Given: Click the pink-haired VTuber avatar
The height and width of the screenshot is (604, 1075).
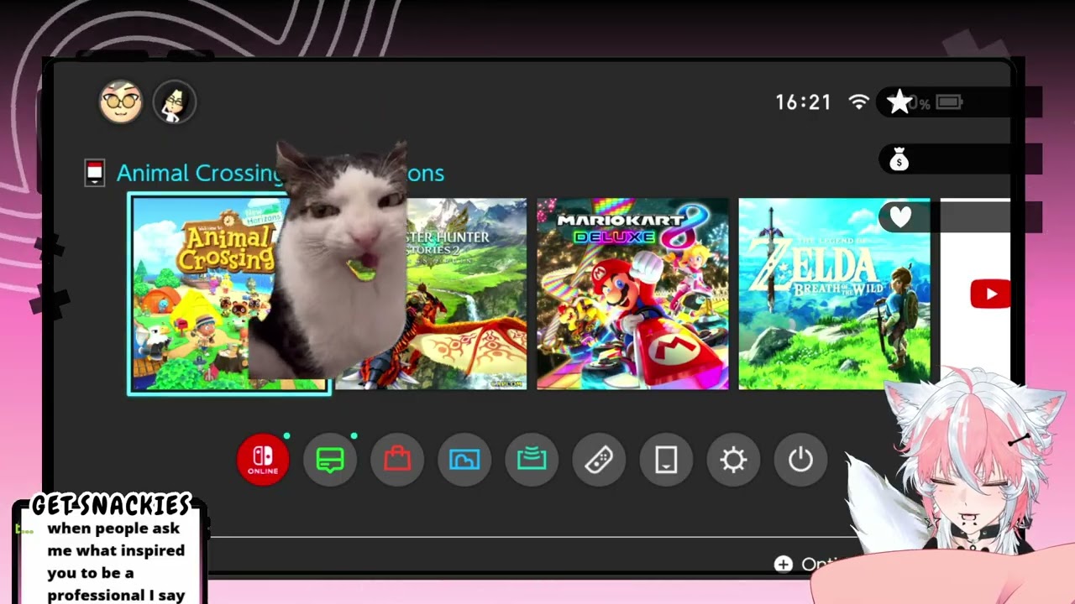Looking at the screenshot, I should [957, 470].
